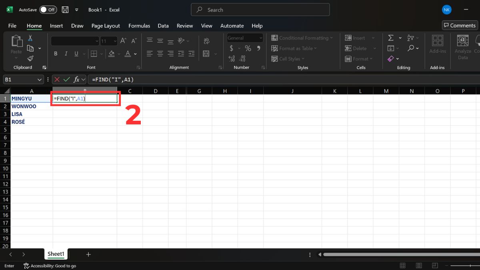Select the Percent Style icon
Viewport: 480px width, 270px height.
pos(248,48)
